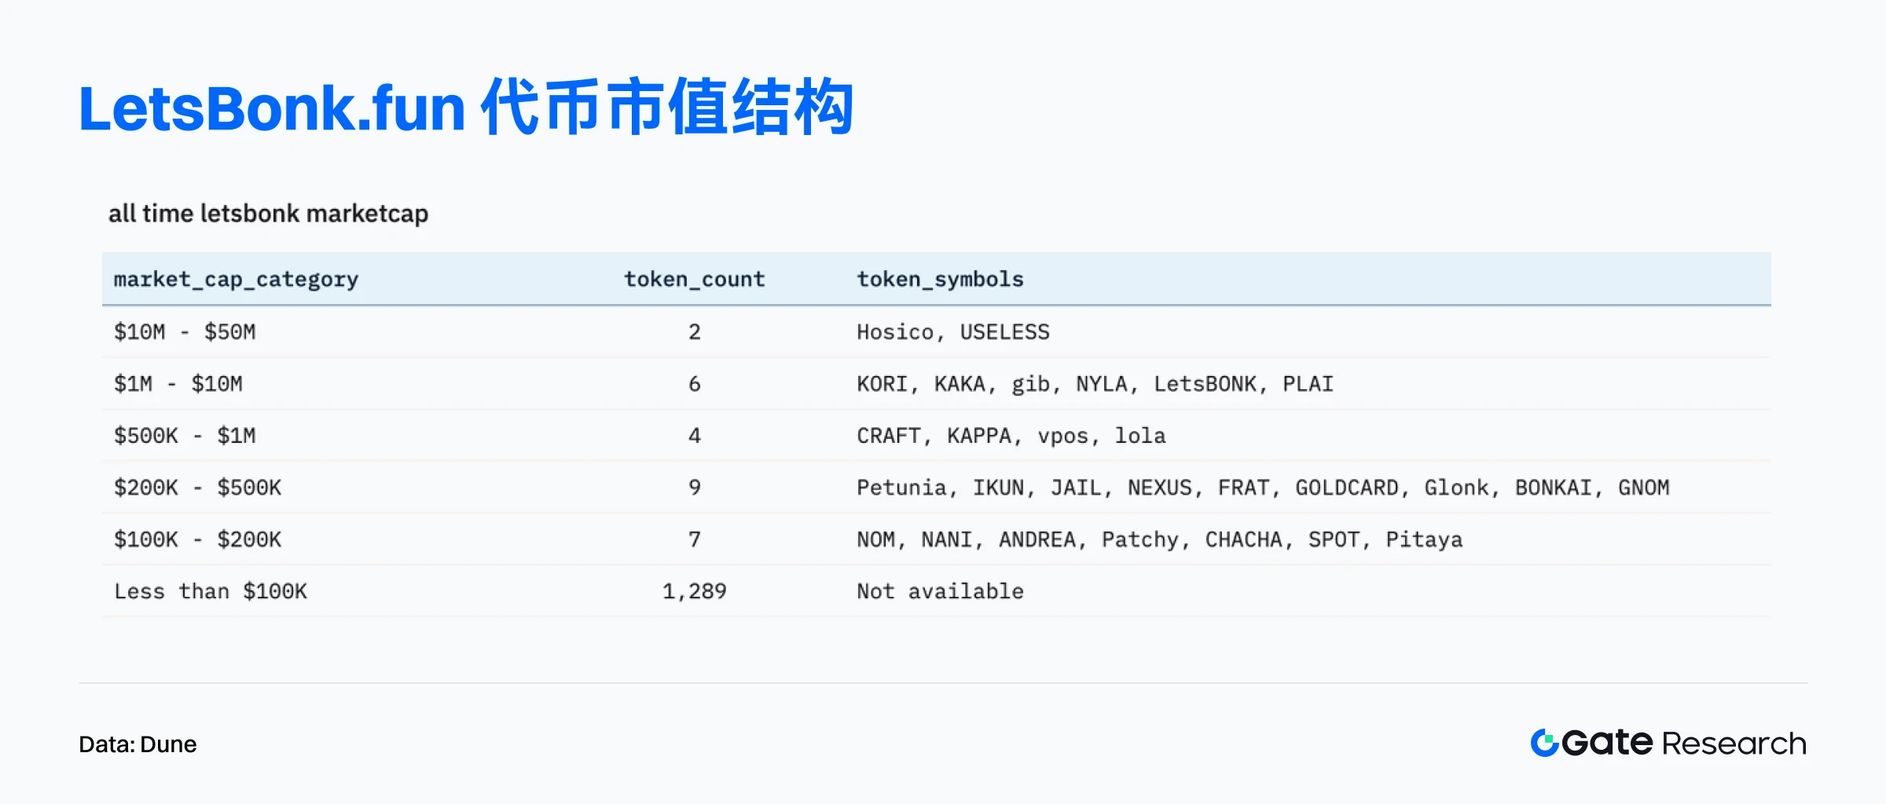Click the "Data: Dune" source label
The image size is (1886, 804).
138,744
